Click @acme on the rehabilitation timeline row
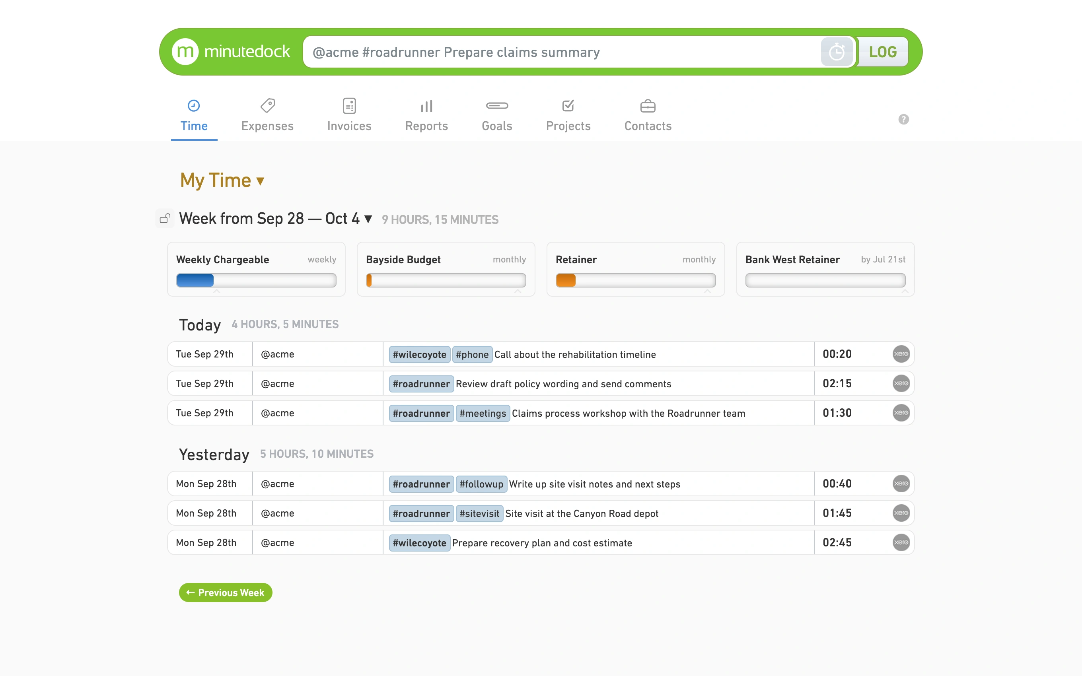Screen dimensions: 1082x676 pyautogui.click(x=278, y=354)
